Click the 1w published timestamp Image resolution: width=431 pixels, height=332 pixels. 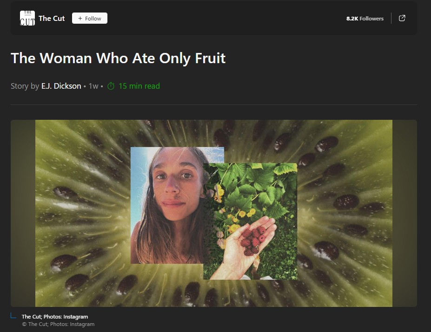(93, 86)
